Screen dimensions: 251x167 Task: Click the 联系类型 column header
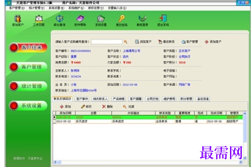[165, 113]
